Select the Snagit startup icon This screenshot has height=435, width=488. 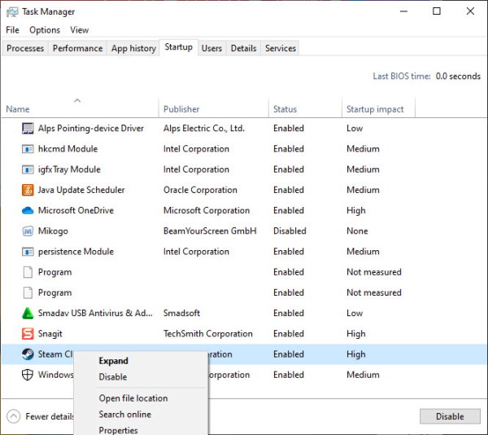pyautogui.click(x=28, y=334)
